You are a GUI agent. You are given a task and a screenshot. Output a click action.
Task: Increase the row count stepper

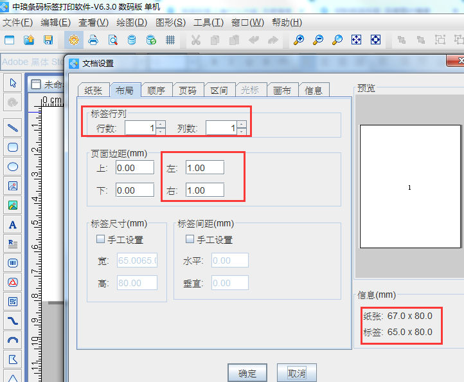point(161,125)
